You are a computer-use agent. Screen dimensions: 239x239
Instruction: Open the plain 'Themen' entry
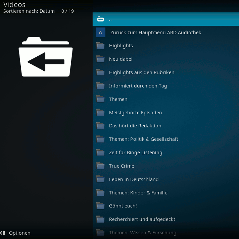(x=118, y=99)
